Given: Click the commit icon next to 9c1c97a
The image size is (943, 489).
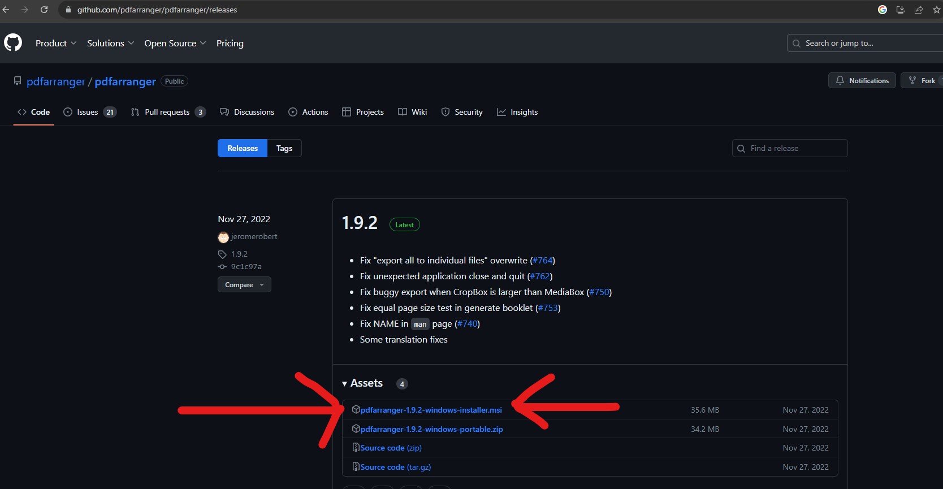Looking at the screenshot, I should coord(222,267).
